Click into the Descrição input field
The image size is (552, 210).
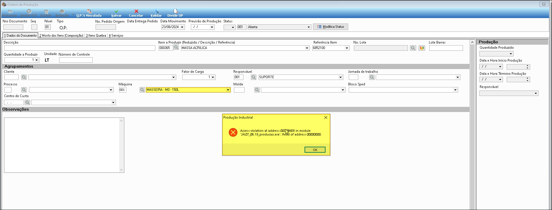[x=80, y=48]
